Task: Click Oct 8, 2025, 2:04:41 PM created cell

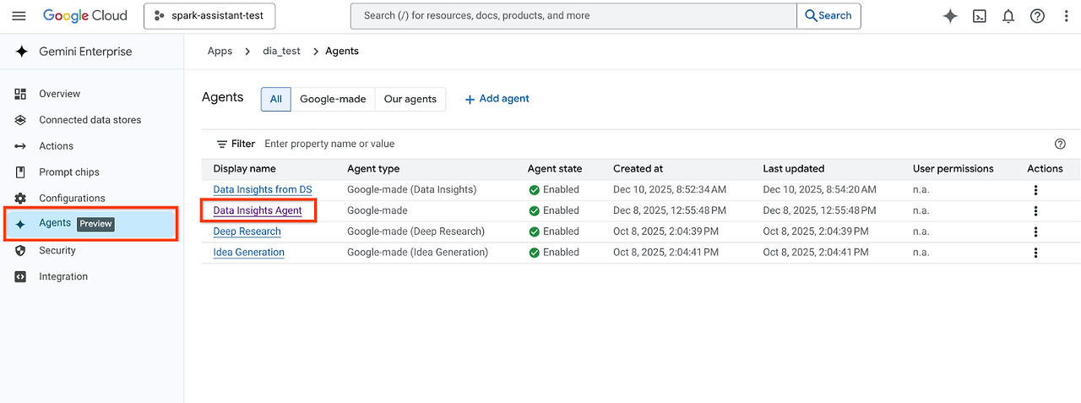Action: (665, 252)
